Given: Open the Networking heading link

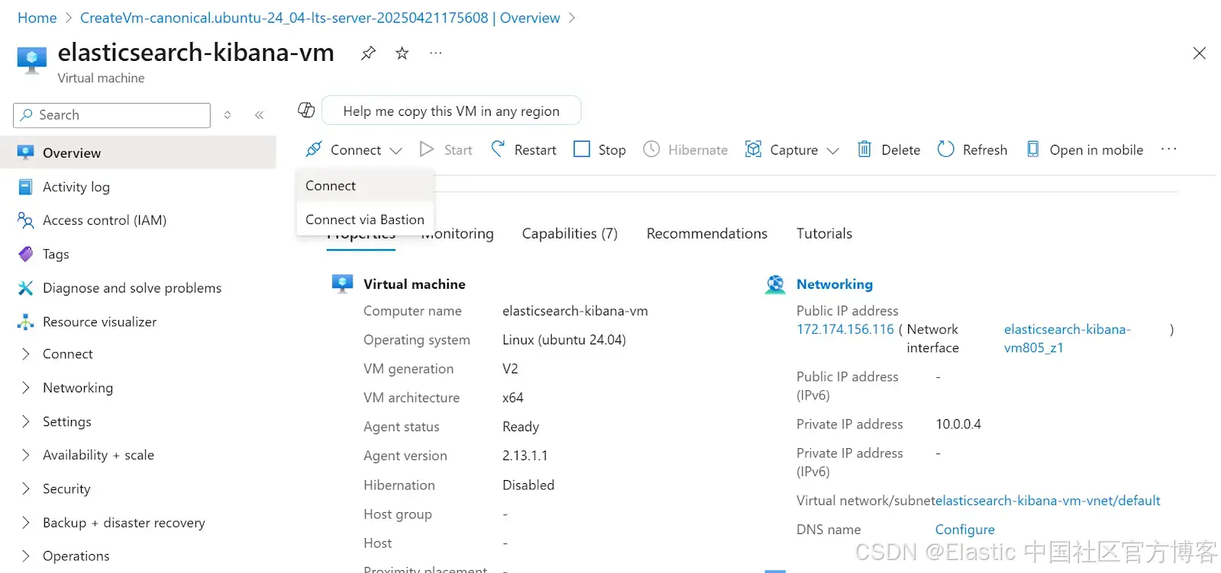Looking at the screenshot, I should (x=834, y=284).
